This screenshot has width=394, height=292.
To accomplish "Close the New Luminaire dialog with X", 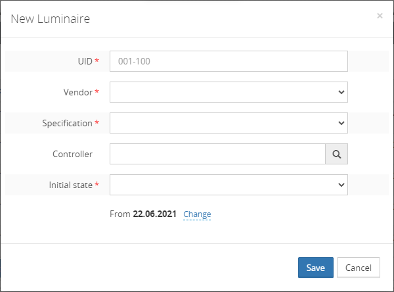I will [x=380, y=16].
